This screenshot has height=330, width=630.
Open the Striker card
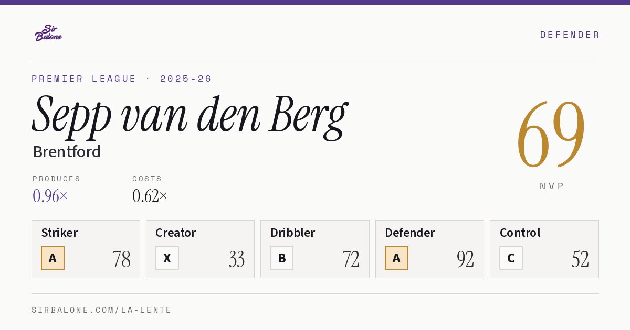86,249
